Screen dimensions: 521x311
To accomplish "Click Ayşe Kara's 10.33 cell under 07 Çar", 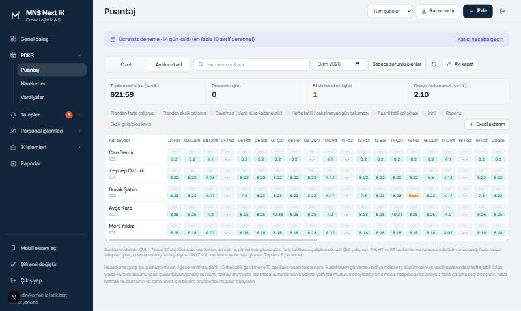I will (277, 215).
